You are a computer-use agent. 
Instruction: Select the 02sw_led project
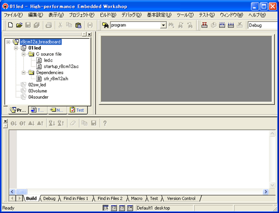(37, 85)
